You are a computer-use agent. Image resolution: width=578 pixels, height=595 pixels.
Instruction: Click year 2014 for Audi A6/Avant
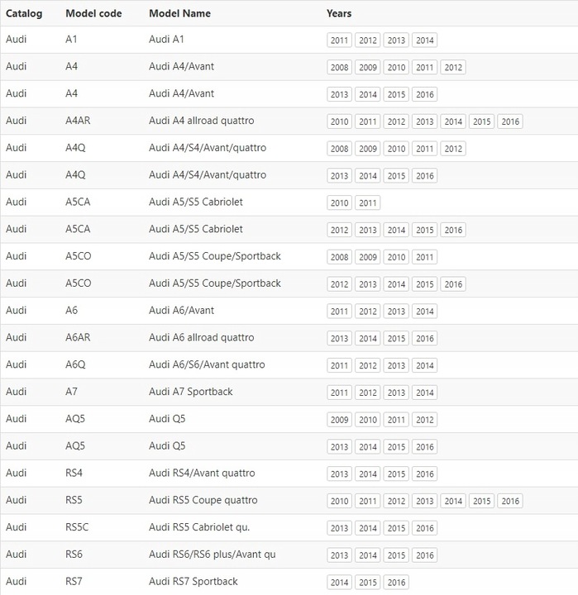coord(425,312)
